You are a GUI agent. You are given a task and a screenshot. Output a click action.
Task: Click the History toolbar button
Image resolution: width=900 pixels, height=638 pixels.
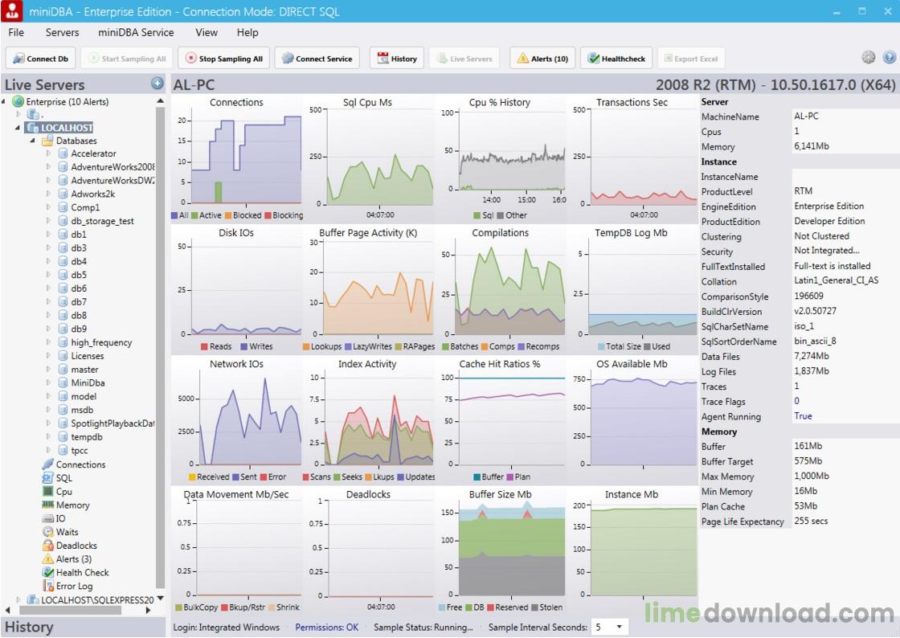pyautogui.click(x=396, y=59)
